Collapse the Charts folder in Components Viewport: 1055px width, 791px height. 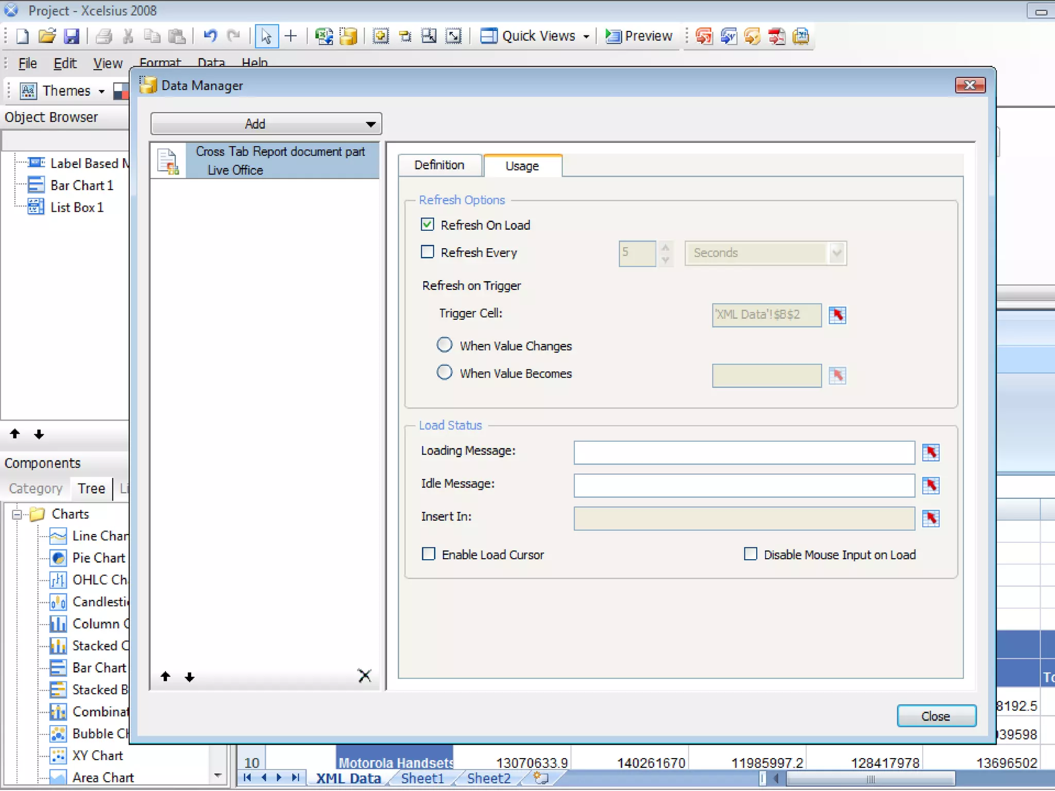click(x=18, y=514)
